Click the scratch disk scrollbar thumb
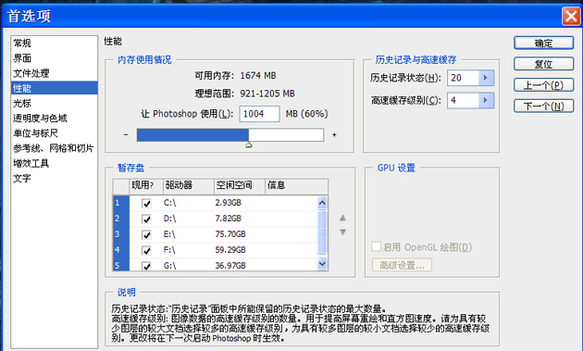The height and width of the screenshot is (351, 583). pyautogui.click(x=322, y=232)
